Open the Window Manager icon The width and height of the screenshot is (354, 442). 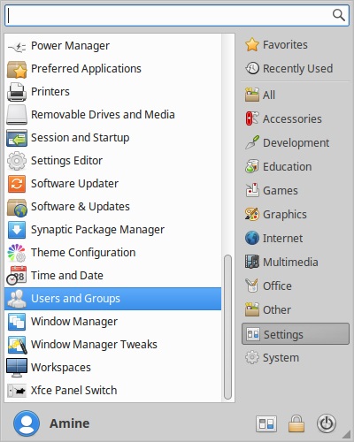(17, 322)
